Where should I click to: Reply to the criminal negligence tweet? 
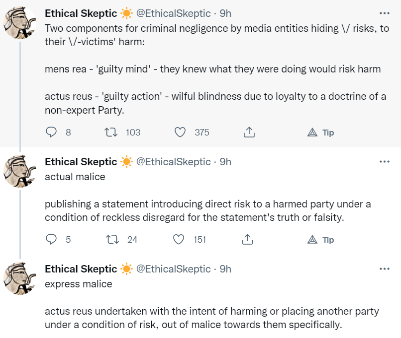(52, 133)
